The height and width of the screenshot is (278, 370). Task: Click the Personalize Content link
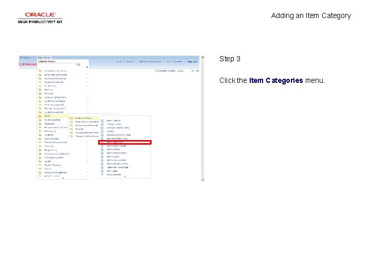(x=165, y=71)
